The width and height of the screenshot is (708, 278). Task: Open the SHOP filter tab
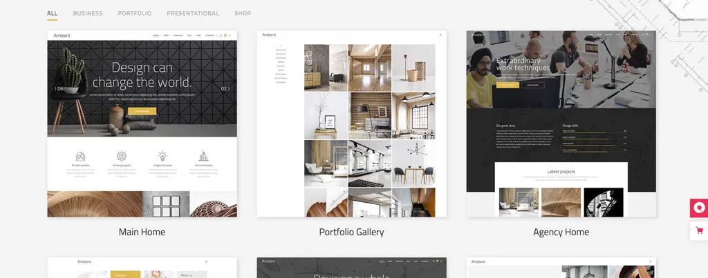click(243, 13)
